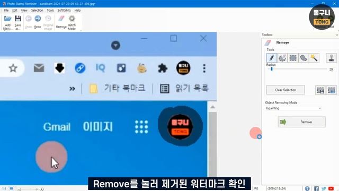Click the Load Selection icon with folder
This screenshot has height=191, width=339.
point(331,90)
